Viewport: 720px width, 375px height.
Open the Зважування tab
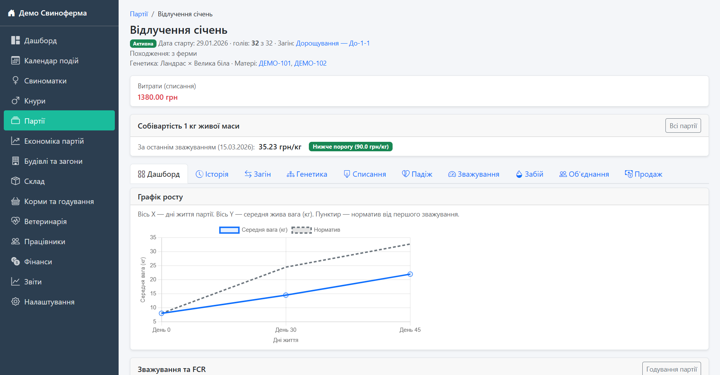(473, 174)
